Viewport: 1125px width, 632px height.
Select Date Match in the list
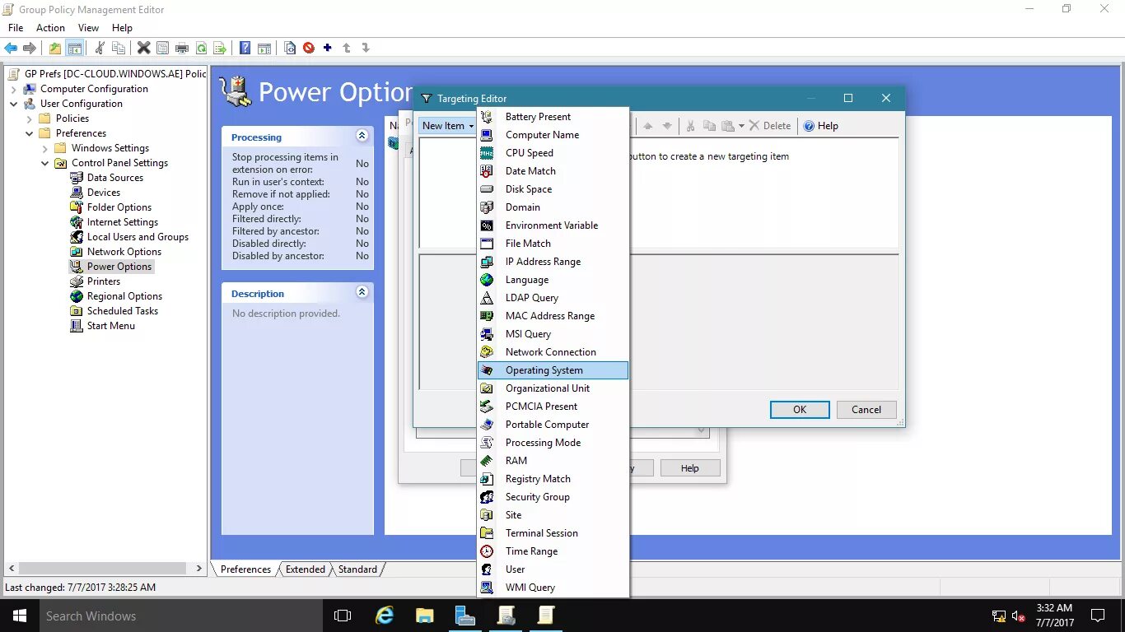553,171
